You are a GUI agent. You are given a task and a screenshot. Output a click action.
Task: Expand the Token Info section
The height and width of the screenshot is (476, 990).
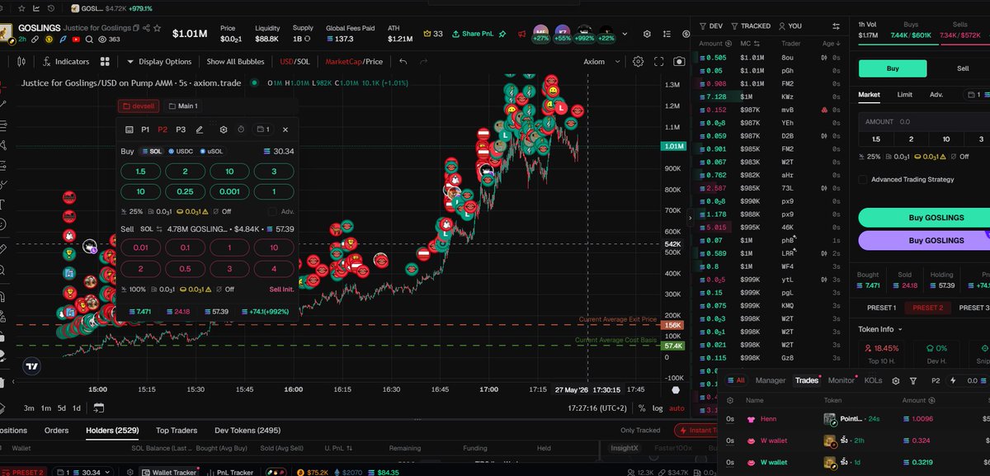click(880, 328)
